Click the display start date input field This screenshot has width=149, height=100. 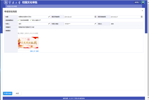click(x=79, y=17)
